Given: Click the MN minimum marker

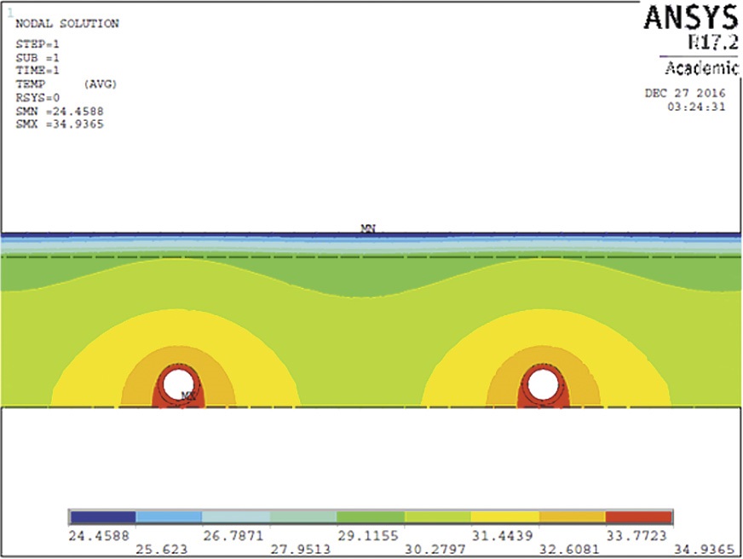Looking at the screenshot, I should (368, 229).
